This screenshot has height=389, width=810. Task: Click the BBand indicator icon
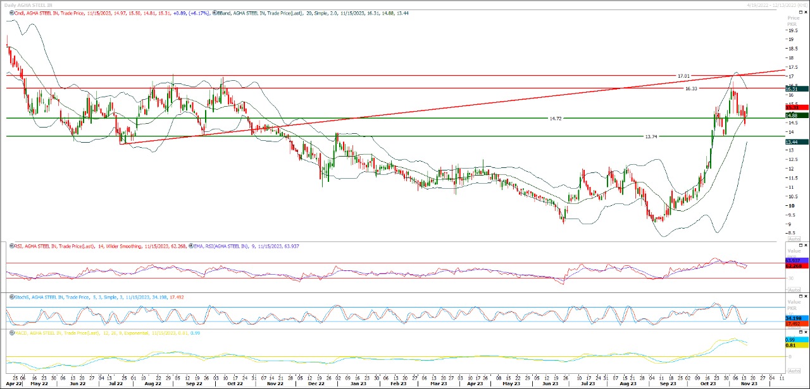(213, 13)
